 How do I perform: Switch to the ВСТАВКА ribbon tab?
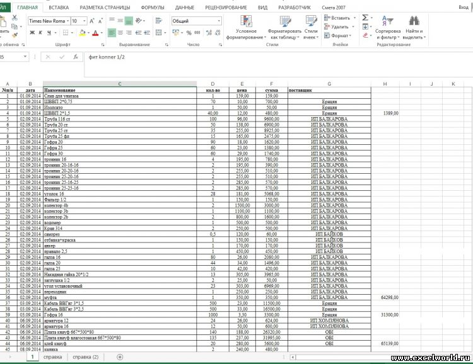59,7
